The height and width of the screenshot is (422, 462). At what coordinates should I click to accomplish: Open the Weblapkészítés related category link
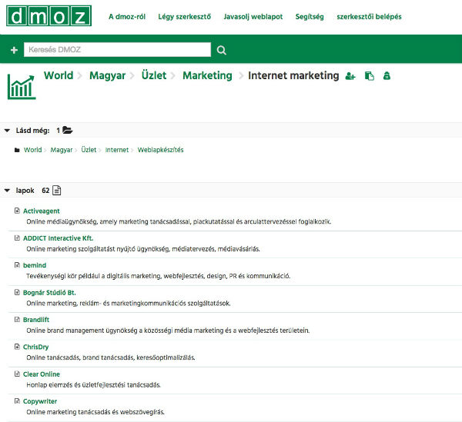pyautogui.click(x=161, y=150)
